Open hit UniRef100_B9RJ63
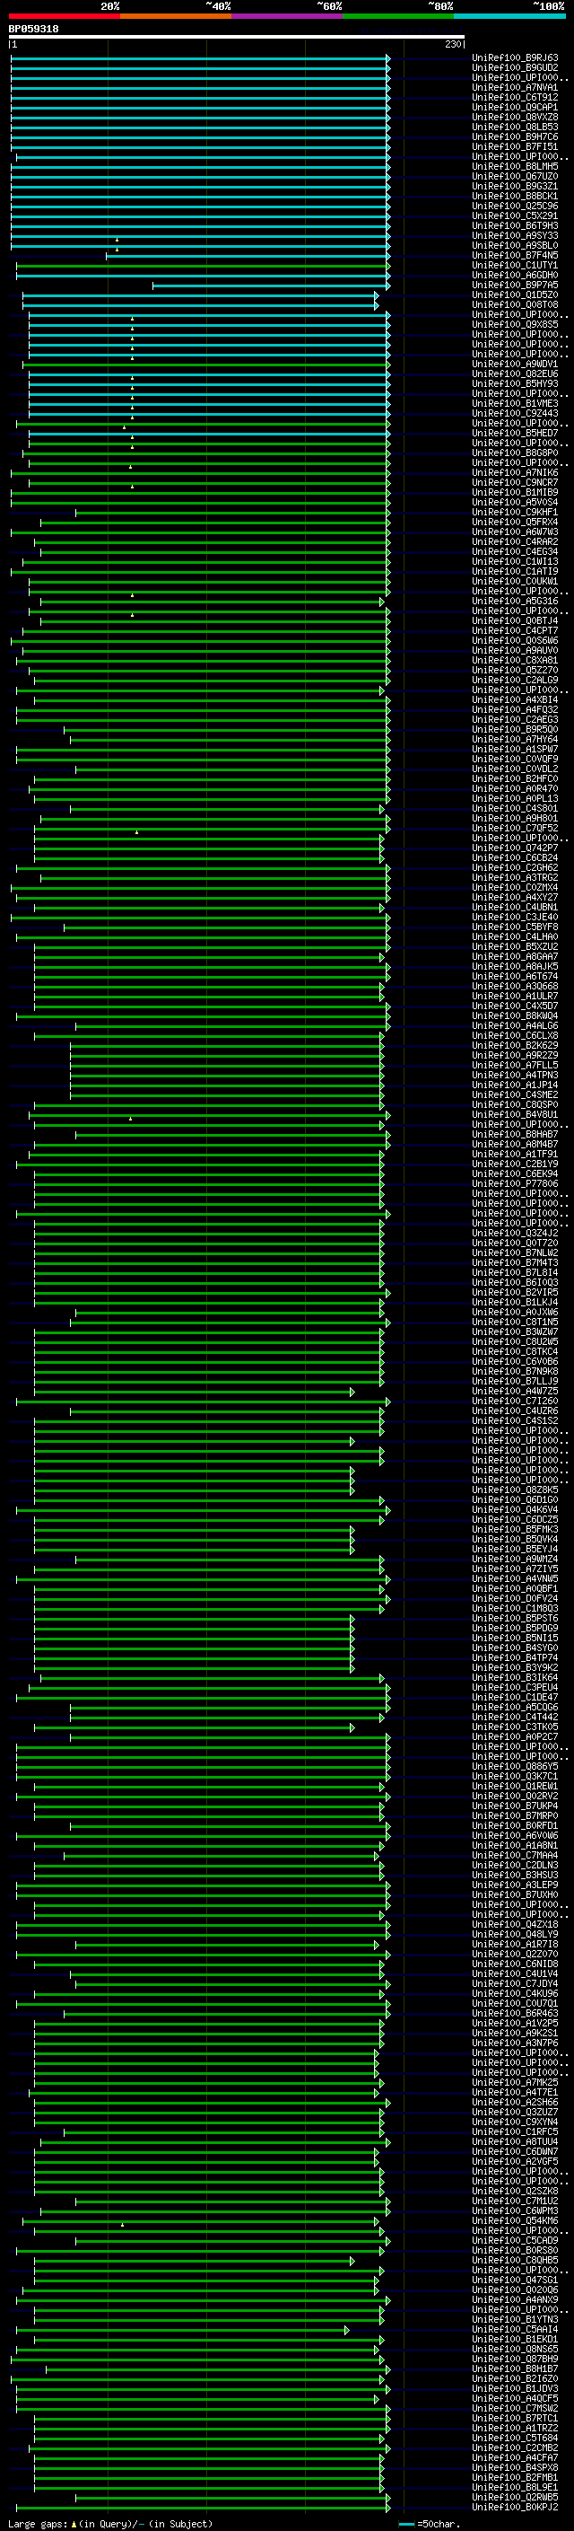Image resolution: width=574 pixels, height=2531 pixels. click(515, 58)
